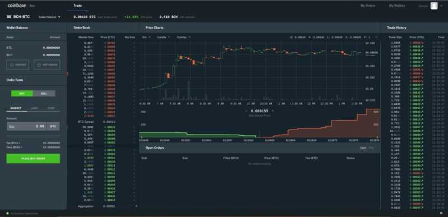Zoom out depth chart with minus icon
The height and width of the screenshot is (217, 448).
pyautogui.click(x=246, y=110)
